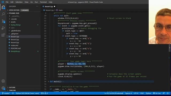Image resolution: width=171 pixels, height=96 pixels.
Task: Open the View menu
Action: tap(26, 2)
